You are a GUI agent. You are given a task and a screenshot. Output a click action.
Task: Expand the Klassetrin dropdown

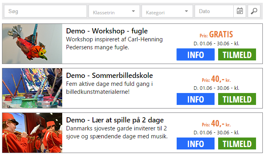point(114,11)
